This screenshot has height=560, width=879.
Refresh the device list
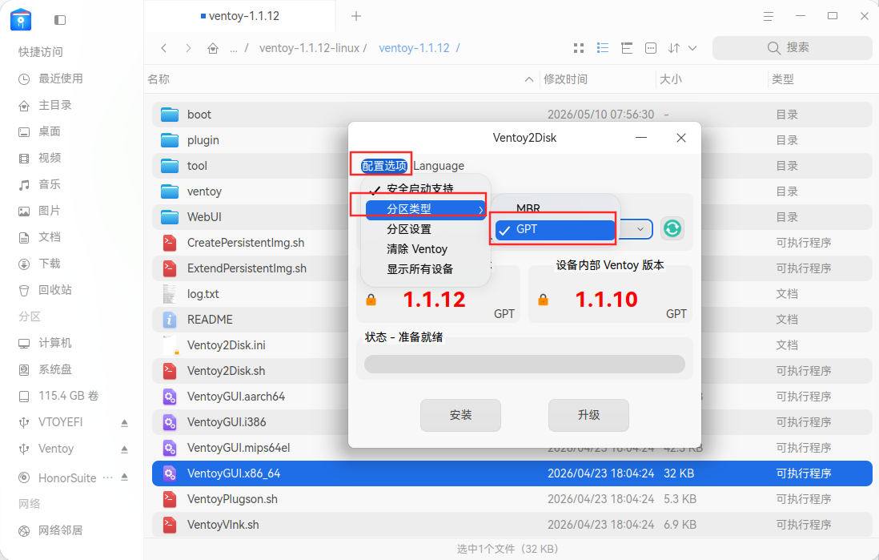pos(672,228)
